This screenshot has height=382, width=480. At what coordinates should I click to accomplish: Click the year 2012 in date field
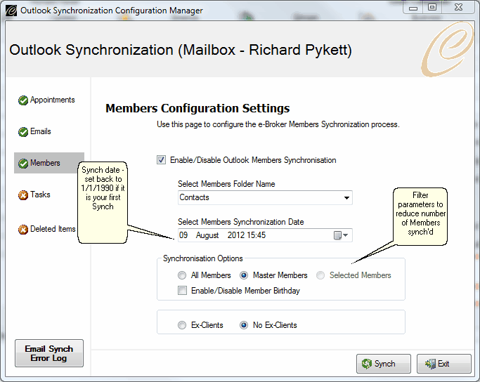point(235,235)
